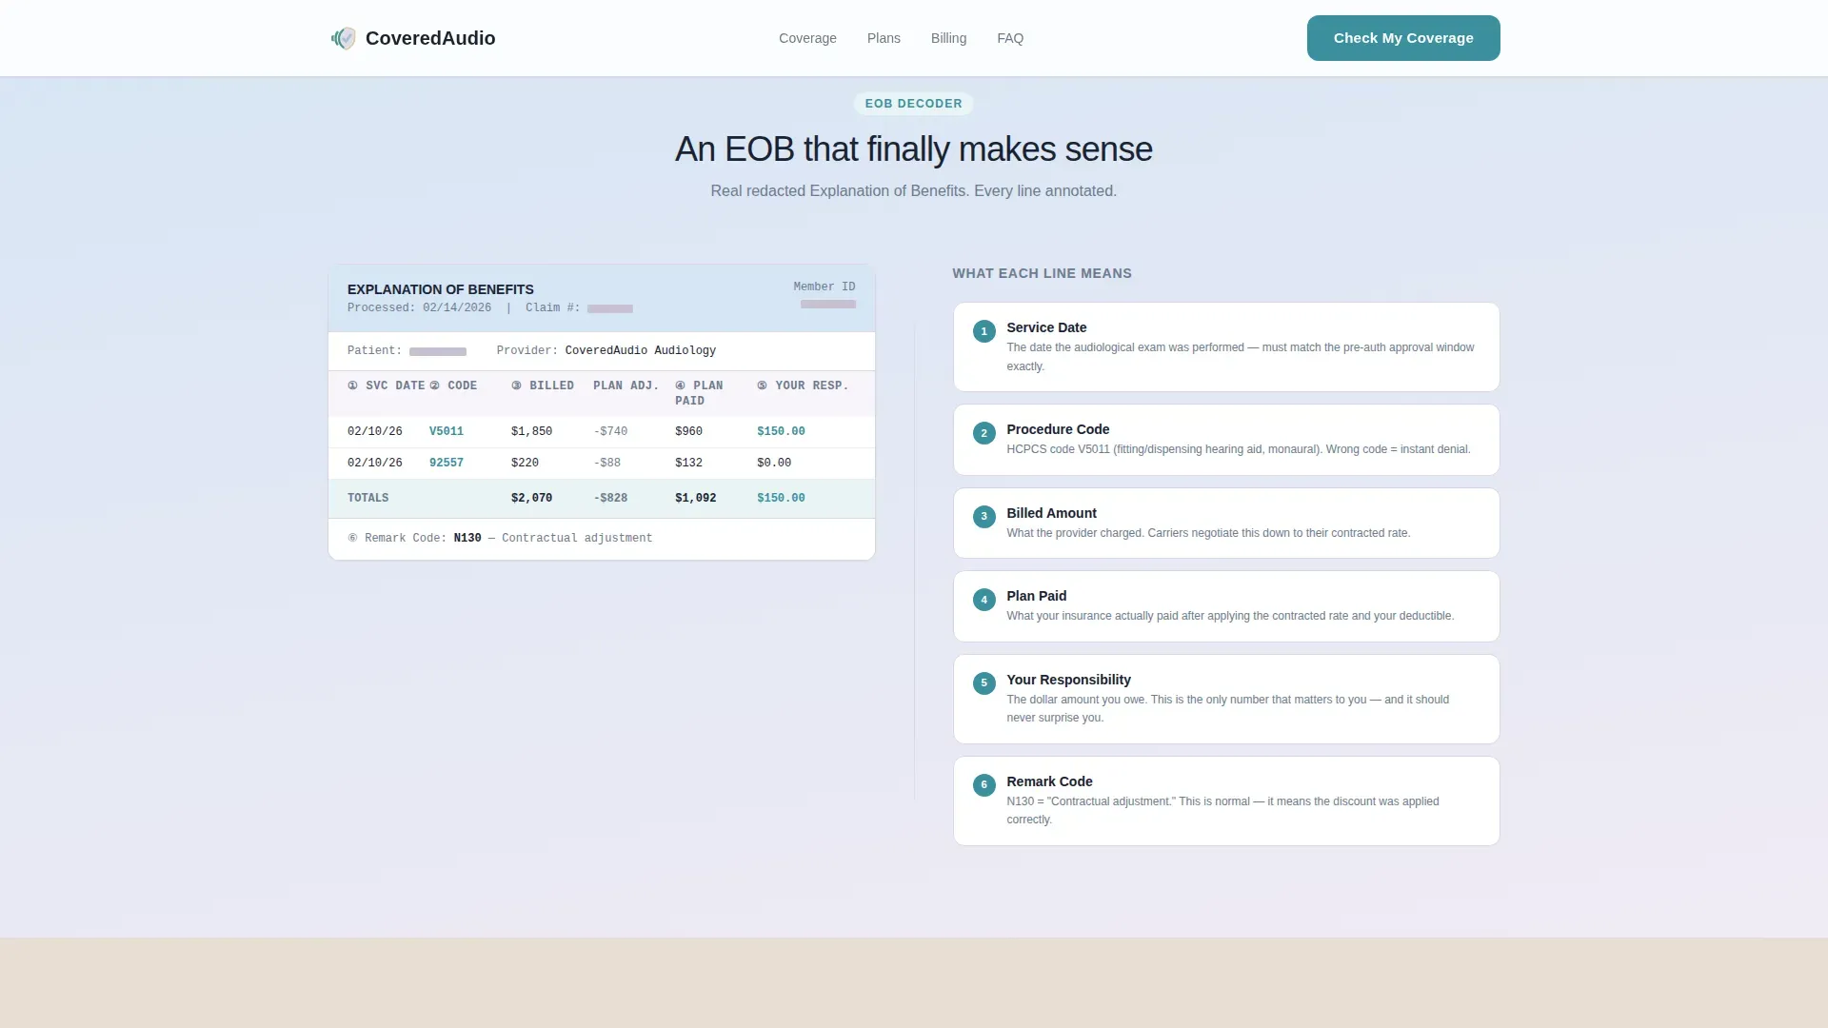1828x1028 pixels.
Task: Click the An EOB that finally makes sense headline
Action: [x=914, y=149]
